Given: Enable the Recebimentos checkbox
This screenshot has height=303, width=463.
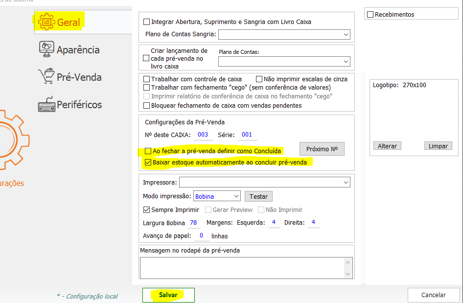Looking at the screenshot, I should 370,15.
